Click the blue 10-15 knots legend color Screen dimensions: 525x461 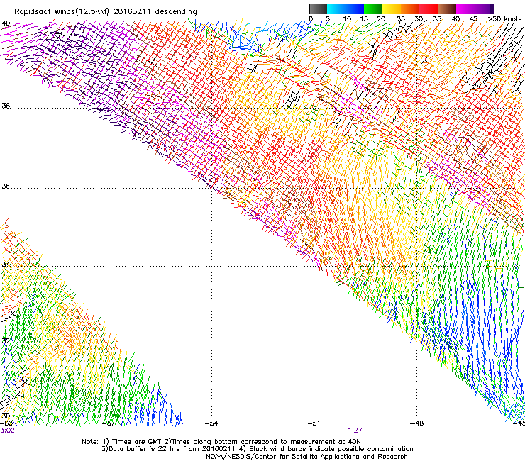pos(355,9)
